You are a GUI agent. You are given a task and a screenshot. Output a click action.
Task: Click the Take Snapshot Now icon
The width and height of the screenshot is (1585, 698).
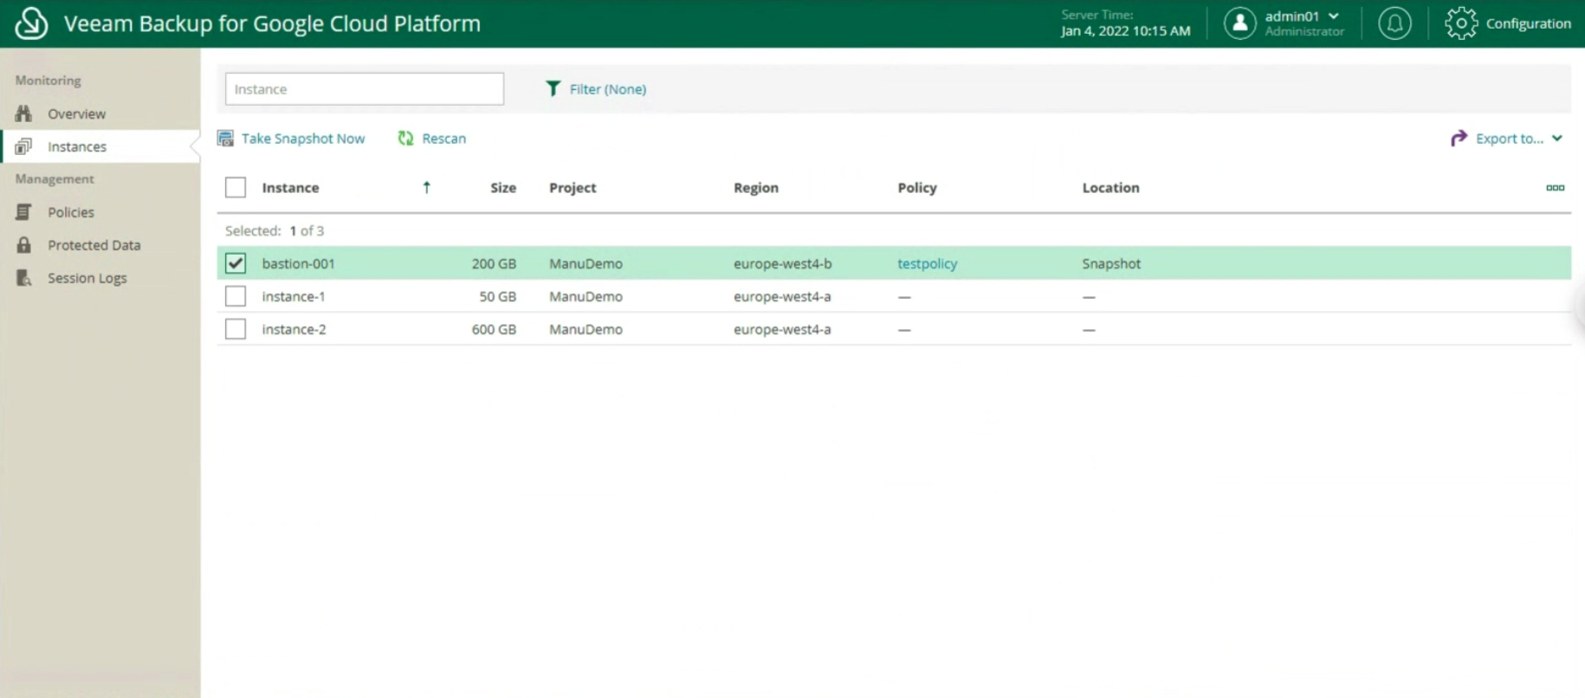(x=225, y=139)
